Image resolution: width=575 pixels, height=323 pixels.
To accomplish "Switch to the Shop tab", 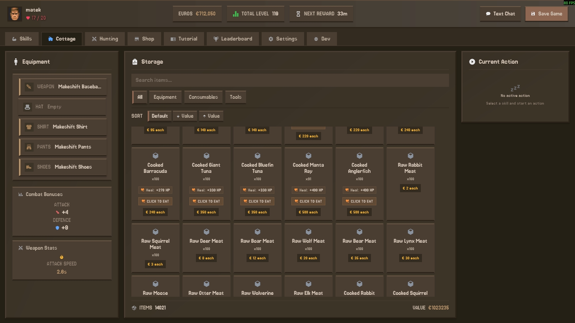I will (x=144, y=39).
